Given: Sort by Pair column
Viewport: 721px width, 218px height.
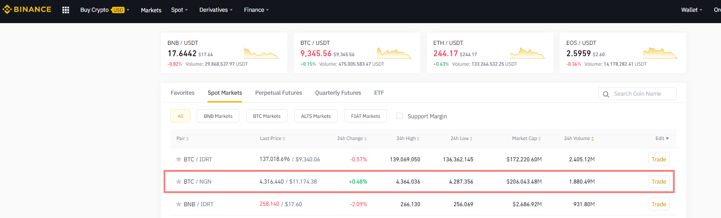Looking at the screenshot, I should coord(183,138).
